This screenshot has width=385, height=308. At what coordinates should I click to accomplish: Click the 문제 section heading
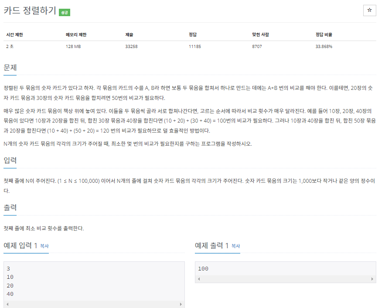(x=10, y=68)
